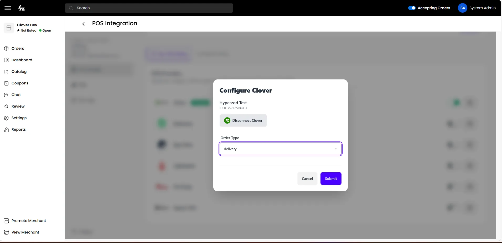502x243 pixels.
Task: Click the Hyperzod lightning logo
Action: [x=22, y=8]
